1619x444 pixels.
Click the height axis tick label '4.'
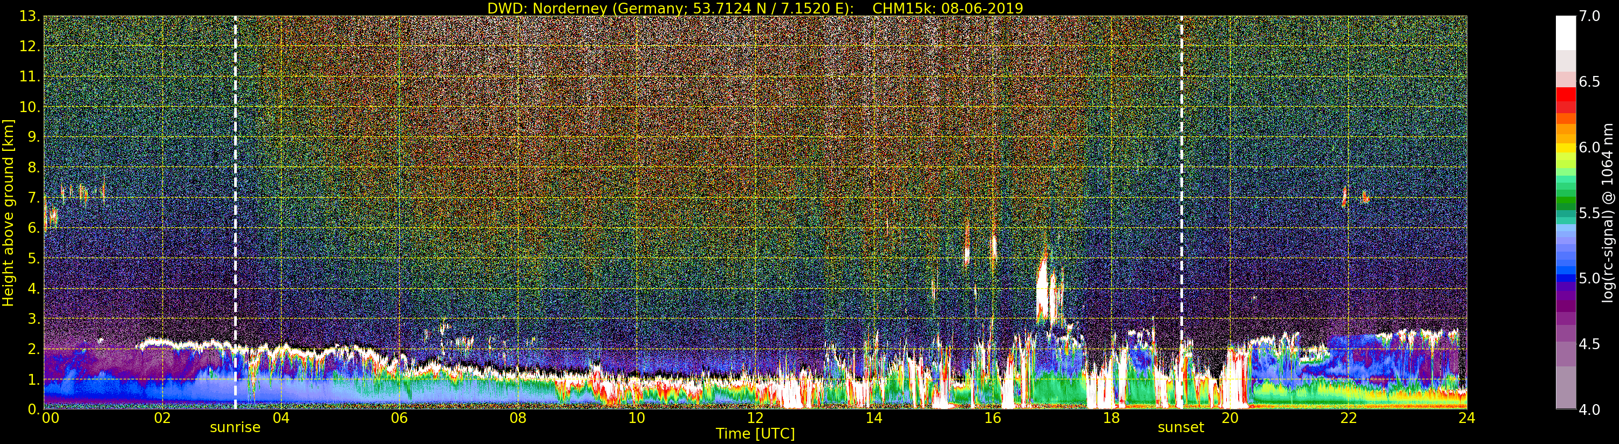pos(33,288)
